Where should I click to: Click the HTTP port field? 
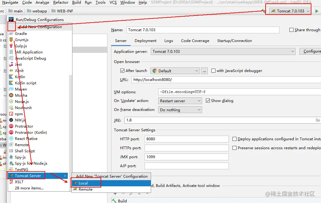[x=186, y=139]
